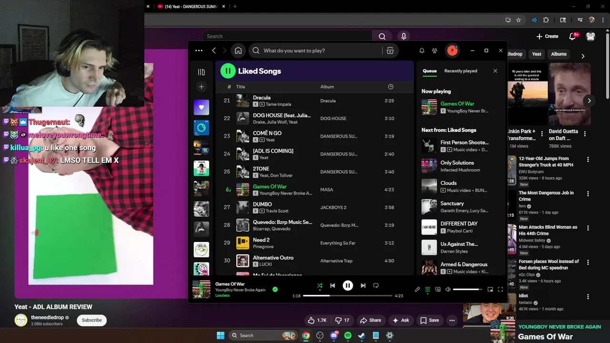Image resolution: width=610 pixels, height=343 pixels.
Task: Sort by duration clock column icon
Action: pos(391,87)
